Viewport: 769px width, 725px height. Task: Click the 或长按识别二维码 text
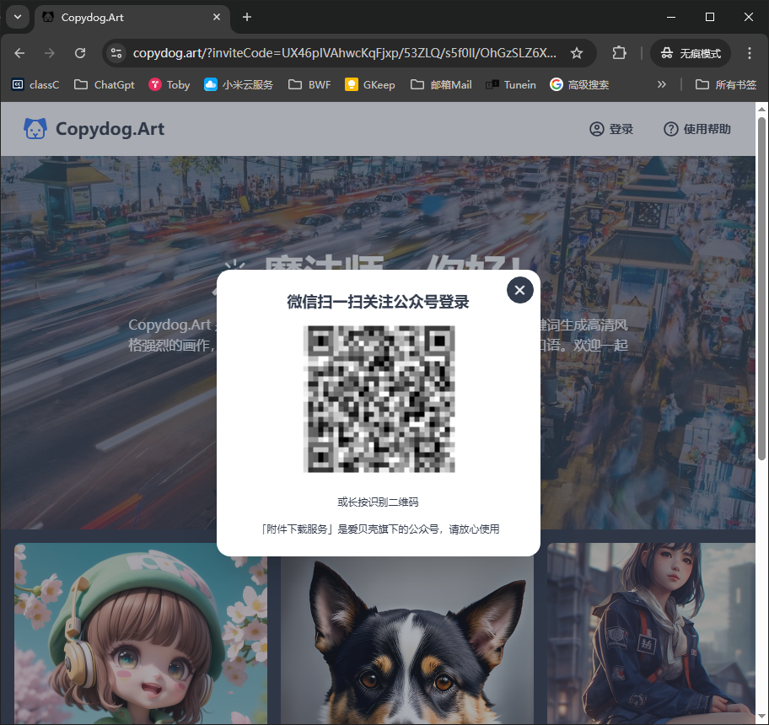click(378, 502)
